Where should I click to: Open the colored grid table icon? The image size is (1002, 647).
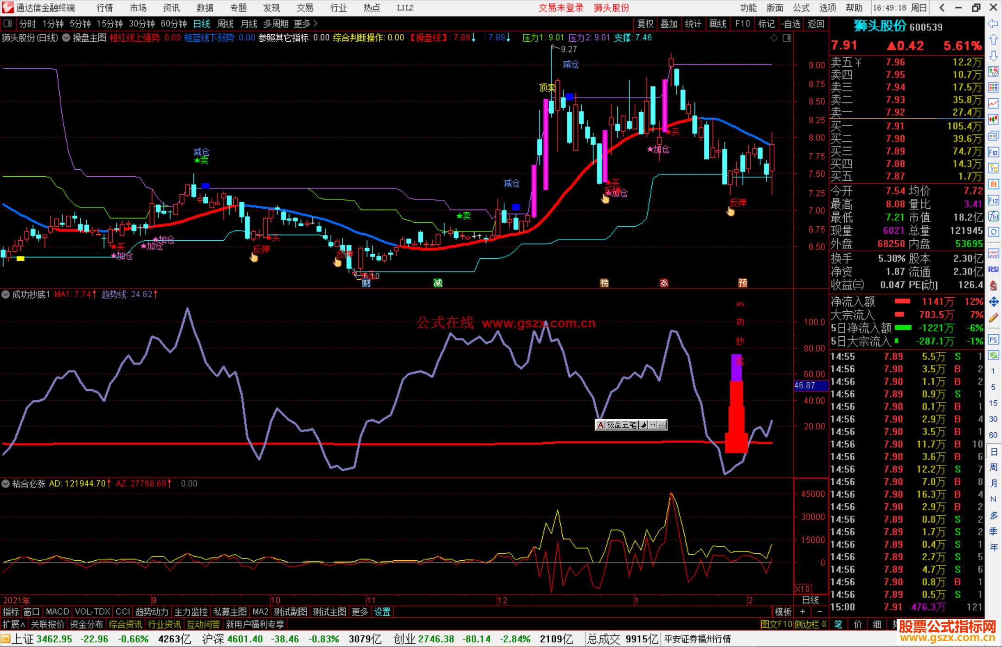coord(993,88)
